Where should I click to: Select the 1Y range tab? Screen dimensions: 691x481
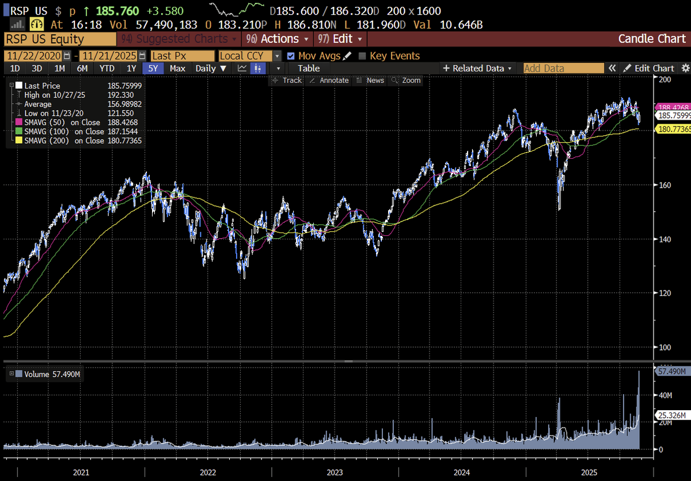click(x=132, y=68)
